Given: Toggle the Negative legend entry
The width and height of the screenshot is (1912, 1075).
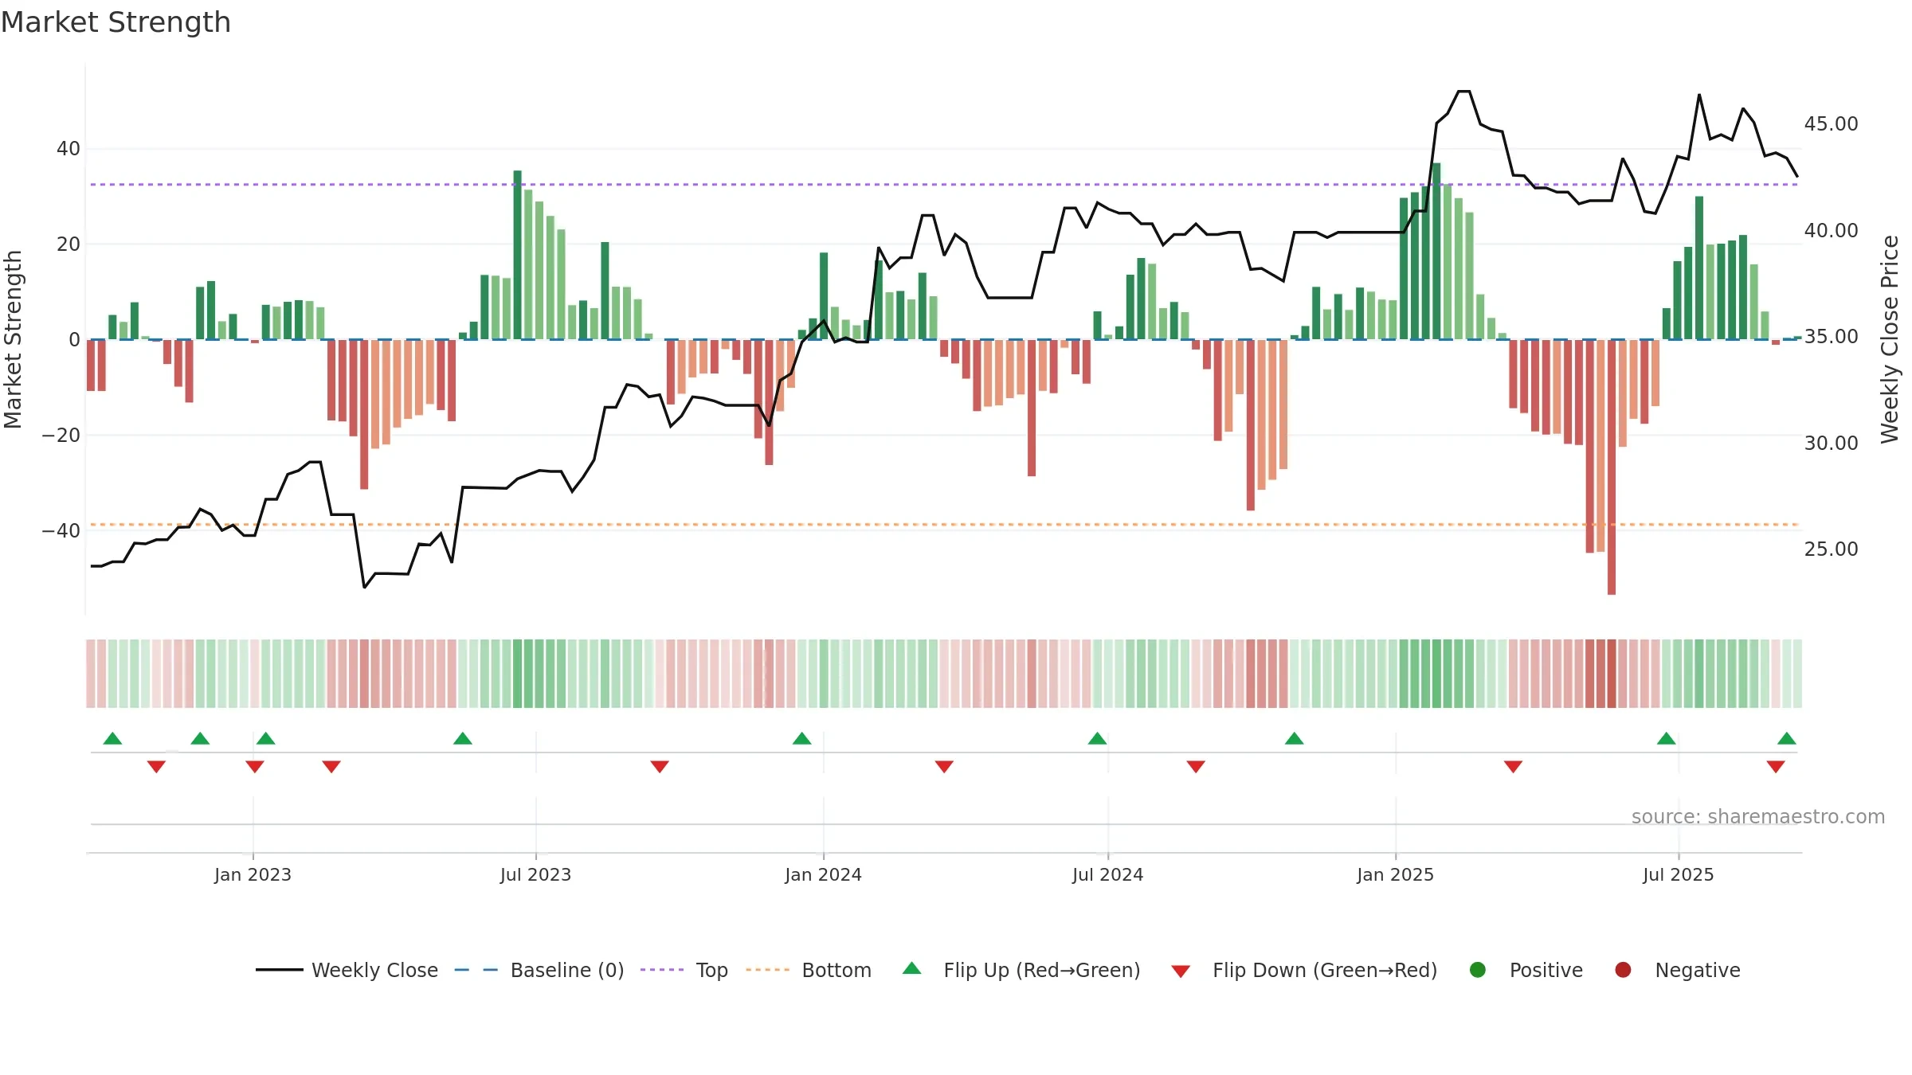Looking at the screenshot, I should (1677, 970).
